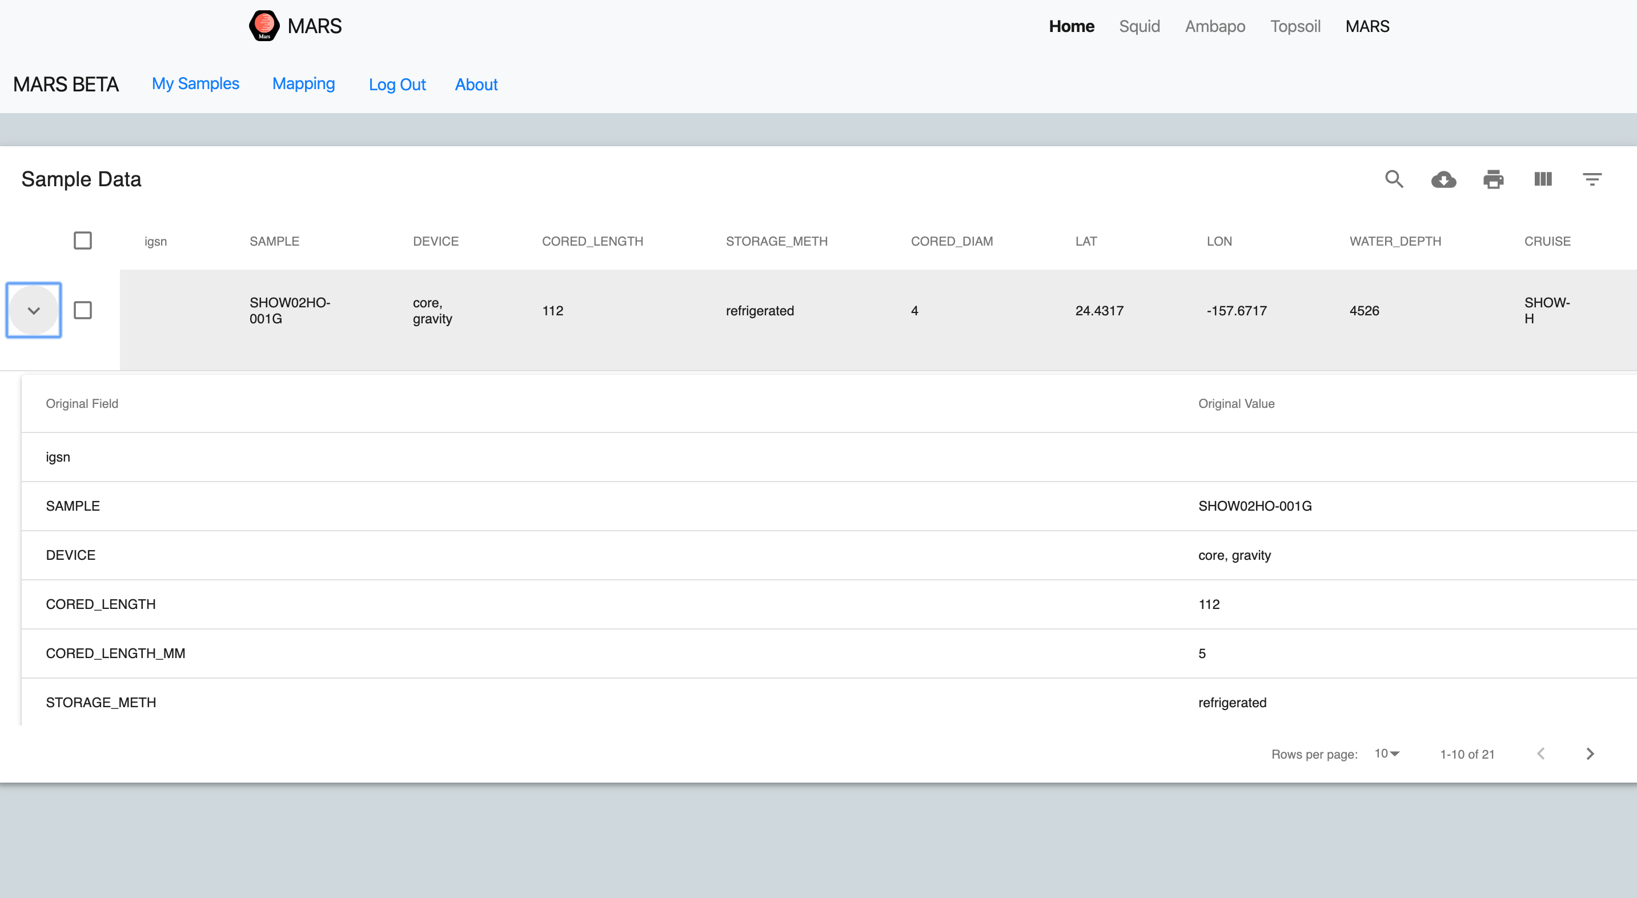Click the Original Value header

click(1236, 403)
